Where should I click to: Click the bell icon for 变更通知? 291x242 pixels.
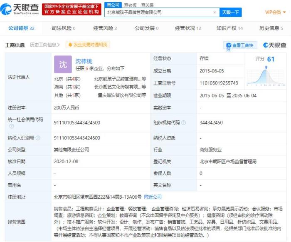70,45
